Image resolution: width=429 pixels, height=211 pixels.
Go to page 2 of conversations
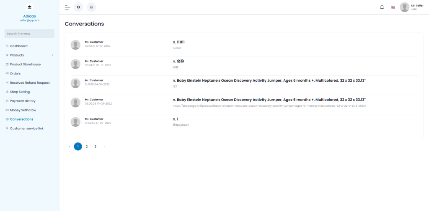(x=87, y=147)
